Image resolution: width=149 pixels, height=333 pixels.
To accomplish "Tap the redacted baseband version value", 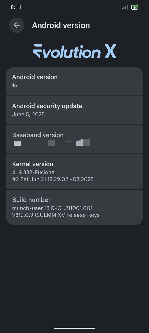I will tap(52, 143).
